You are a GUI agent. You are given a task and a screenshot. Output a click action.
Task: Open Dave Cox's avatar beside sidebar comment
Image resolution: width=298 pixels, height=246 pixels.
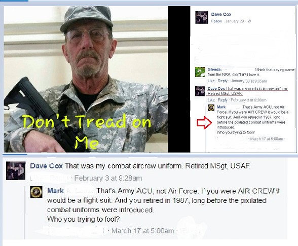point(200,91)
